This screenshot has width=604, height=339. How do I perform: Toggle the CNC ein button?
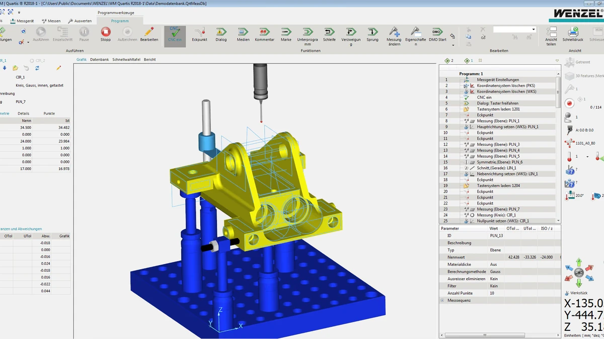(175, 35)
